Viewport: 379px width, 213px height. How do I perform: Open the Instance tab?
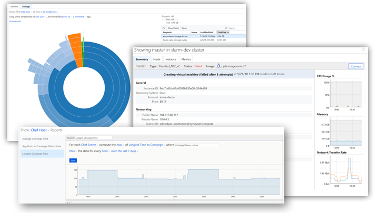click(x=171, y=59)
